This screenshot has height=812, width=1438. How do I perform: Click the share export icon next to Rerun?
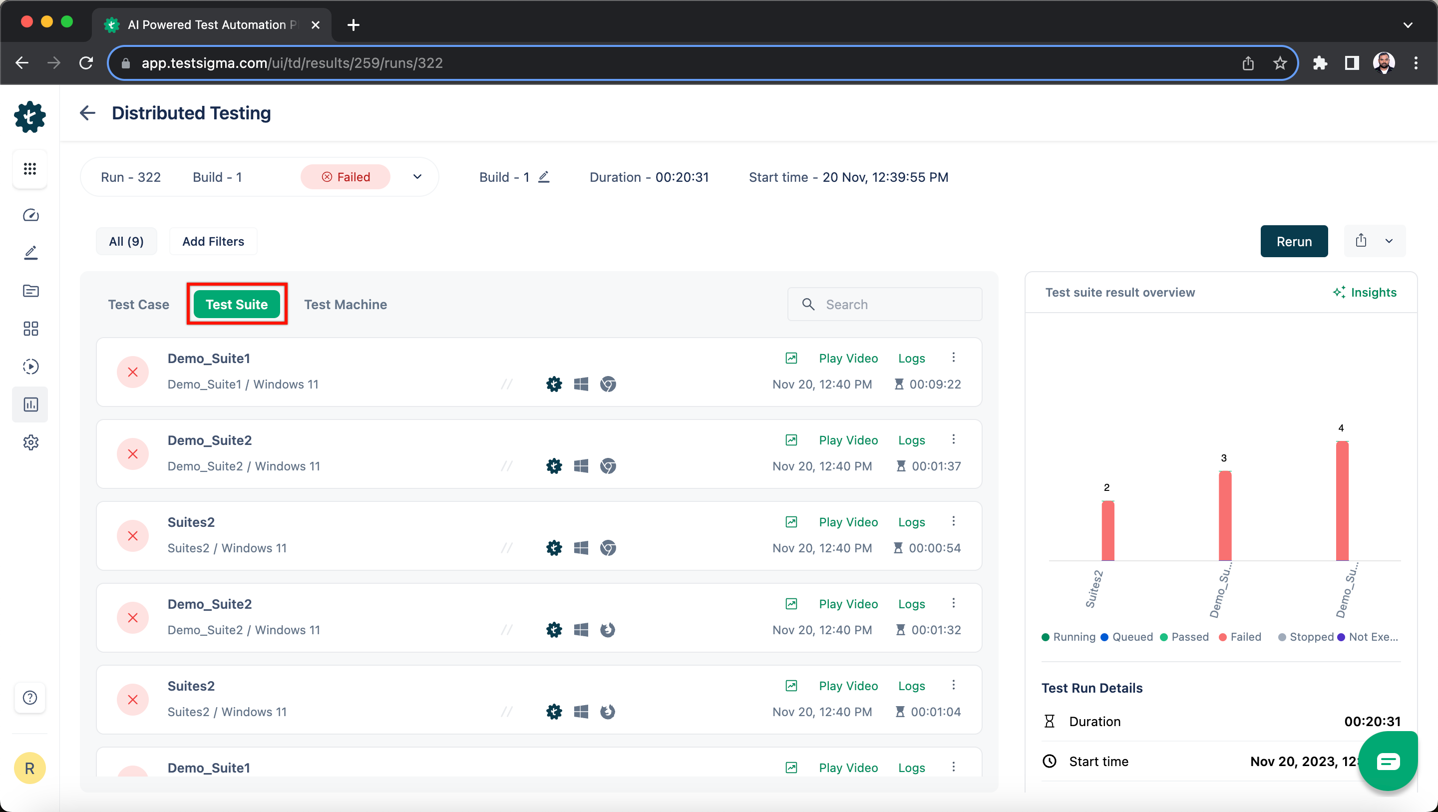[x=1361, y=241]
